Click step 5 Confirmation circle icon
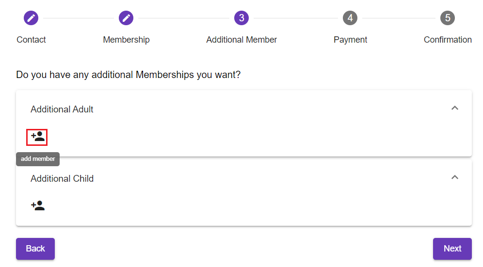483x267 pixels. click(x=448, y=18)
